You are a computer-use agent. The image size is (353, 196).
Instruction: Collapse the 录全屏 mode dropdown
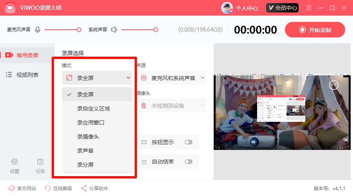[97, 78]
